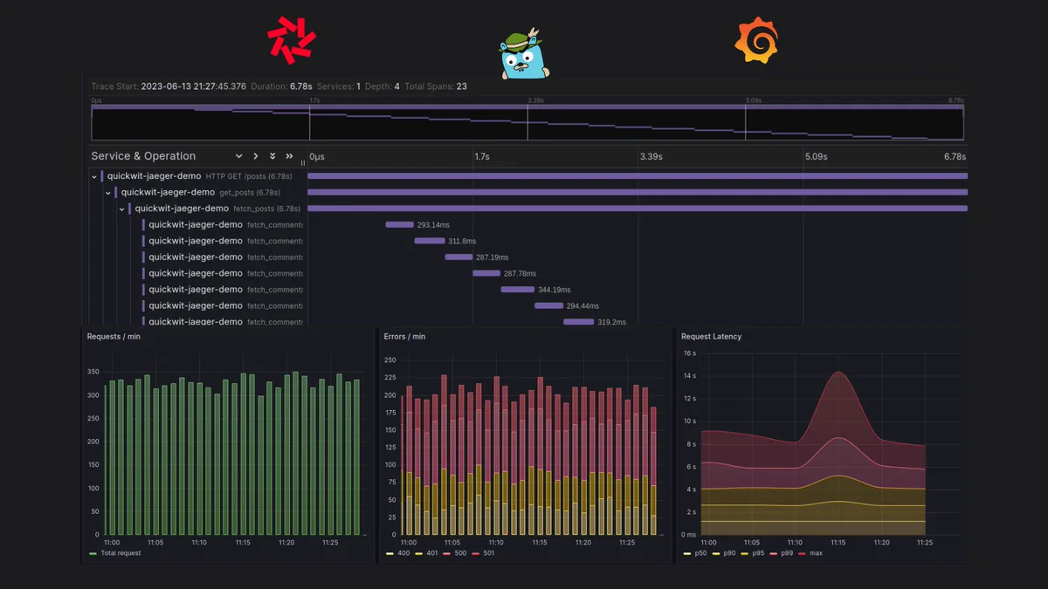Open the Request Latency panel title menu
The height and width of the screenshot is (589, 1048).
pos(711,336)
